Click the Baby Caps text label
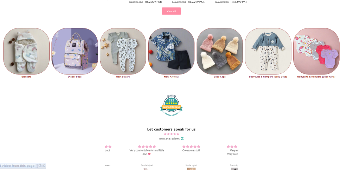This screenshot has height=170, width=360. coord(220,77)
